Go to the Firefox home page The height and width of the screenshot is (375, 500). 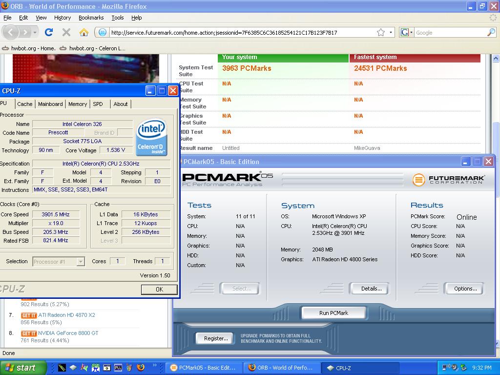point(83,32)
